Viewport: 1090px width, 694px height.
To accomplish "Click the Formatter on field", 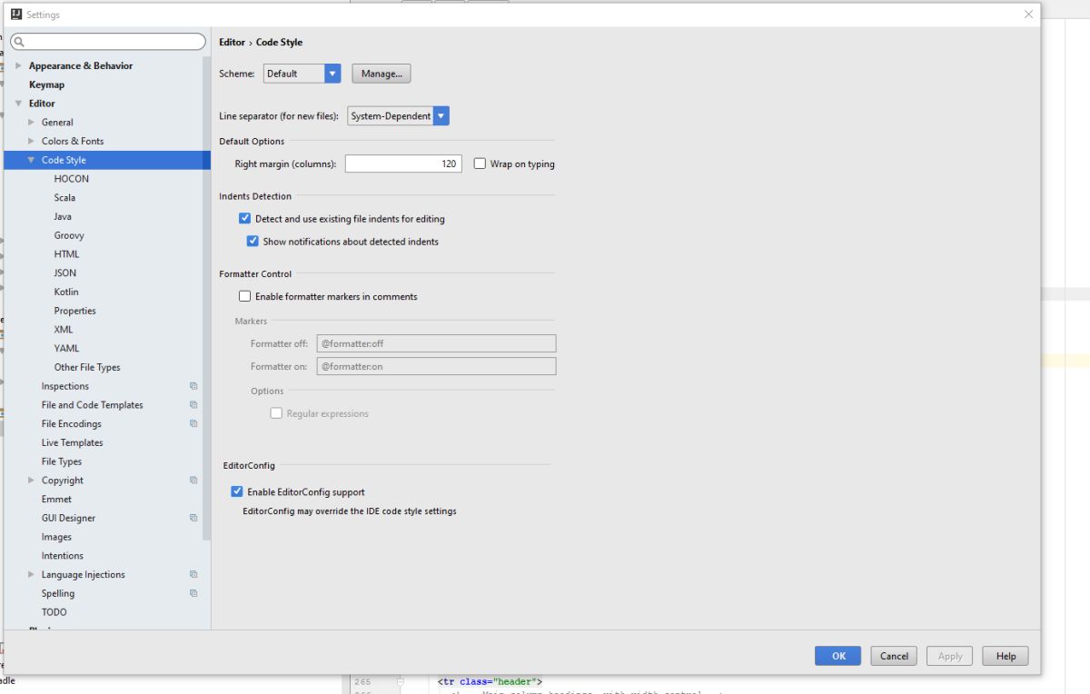I will (436, 366).
